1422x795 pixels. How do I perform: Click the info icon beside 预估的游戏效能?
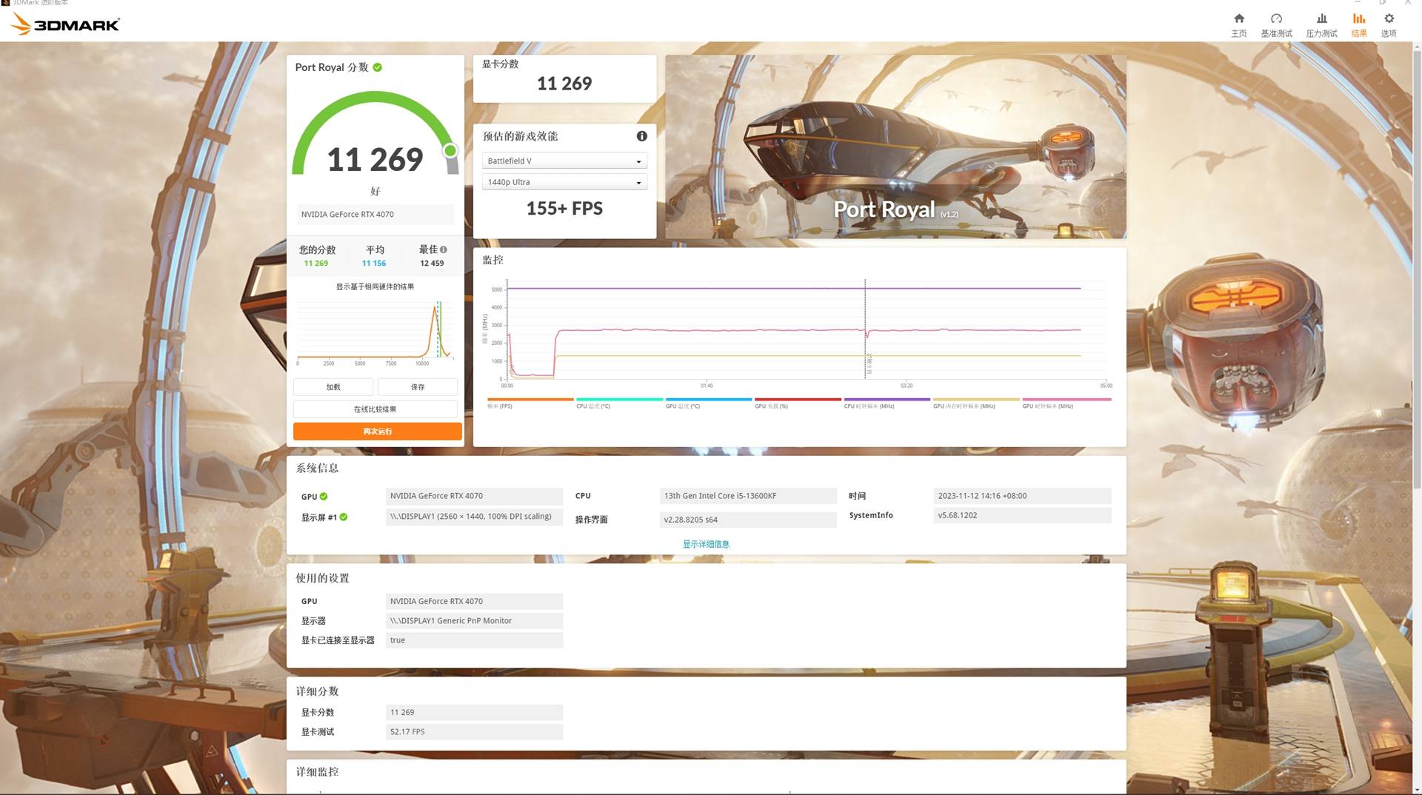(641, 136)
